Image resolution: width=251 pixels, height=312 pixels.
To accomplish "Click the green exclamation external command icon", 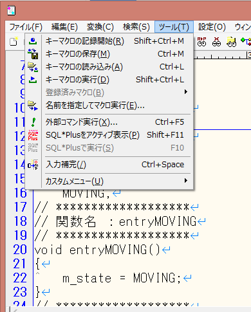I will point(33,122).
